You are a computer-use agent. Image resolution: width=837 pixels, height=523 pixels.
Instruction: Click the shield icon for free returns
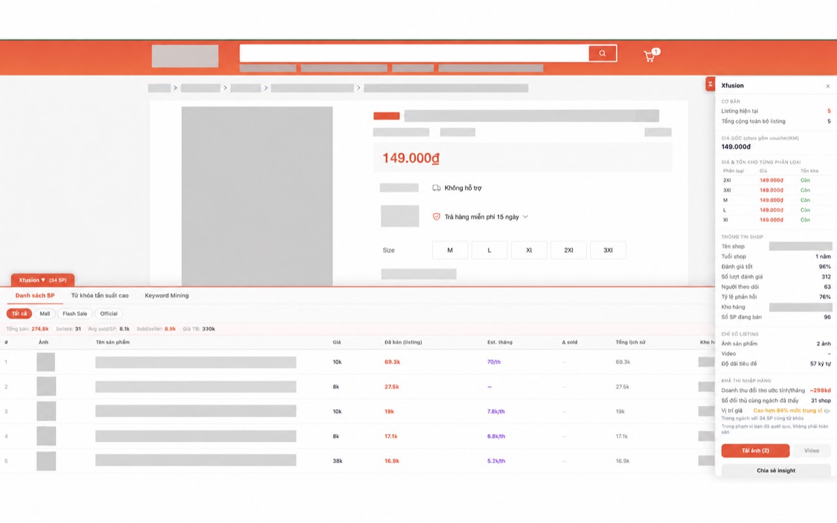click(436, 217)
